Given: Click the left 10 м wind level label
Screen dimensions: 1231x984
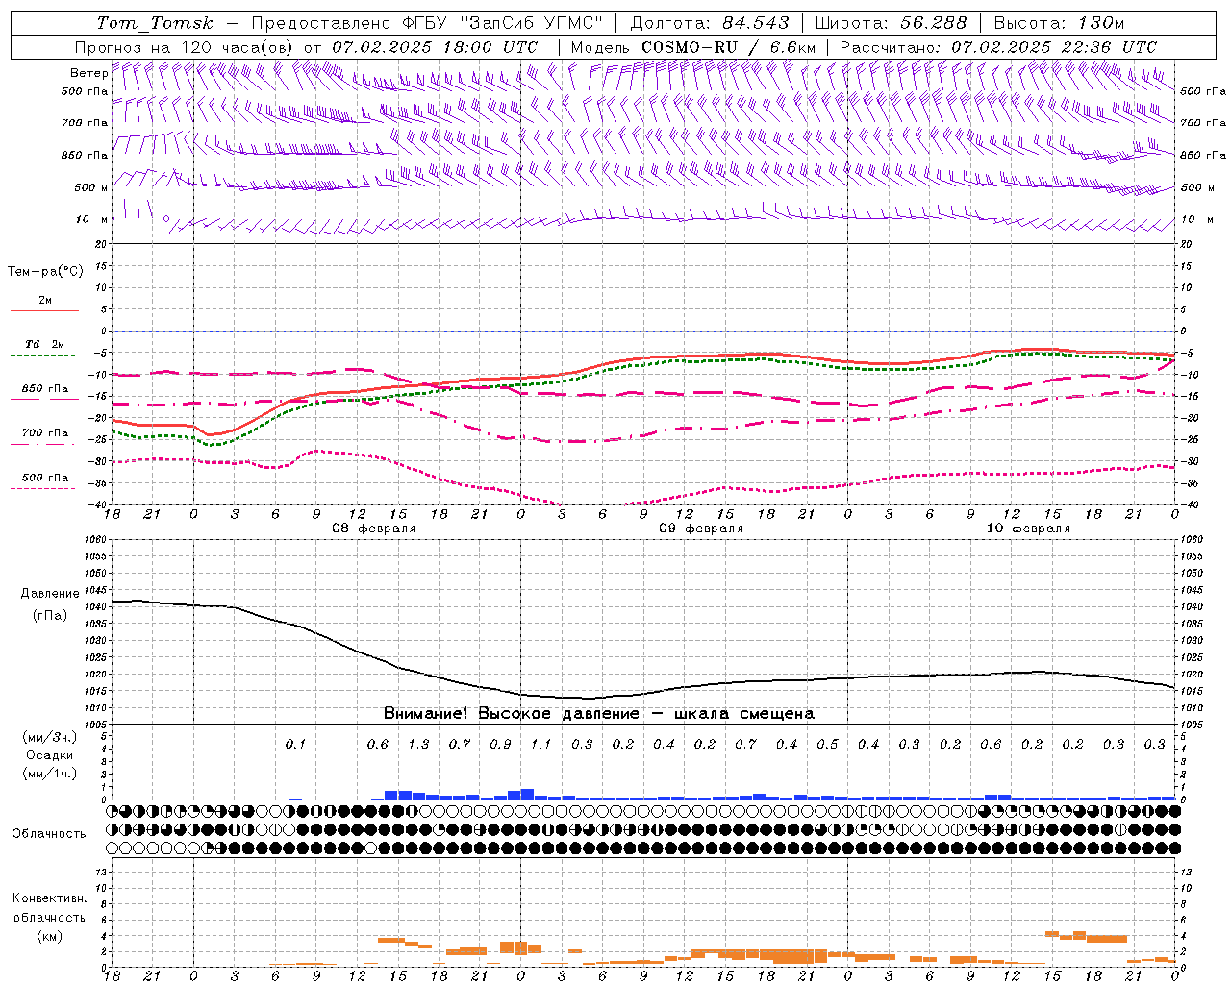Looking at the screenshot, I should pos(91,220).
